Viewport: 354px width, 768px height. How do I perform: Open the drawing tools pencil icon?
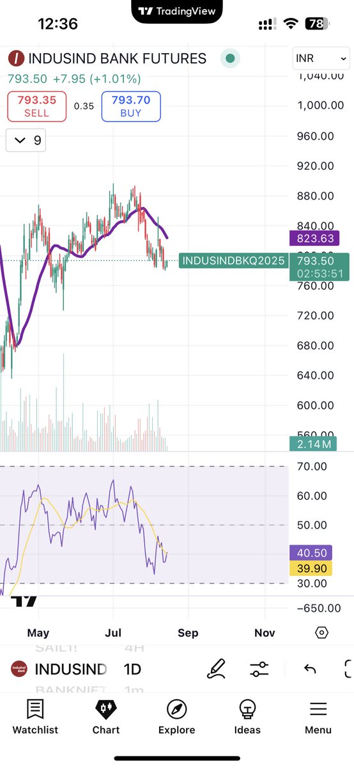coord(217,669)
